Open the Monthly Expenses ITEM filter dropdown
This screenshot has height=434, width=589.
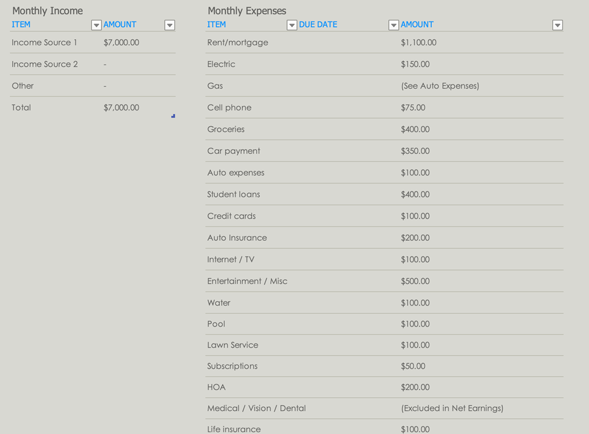click(x=292, y=25)
